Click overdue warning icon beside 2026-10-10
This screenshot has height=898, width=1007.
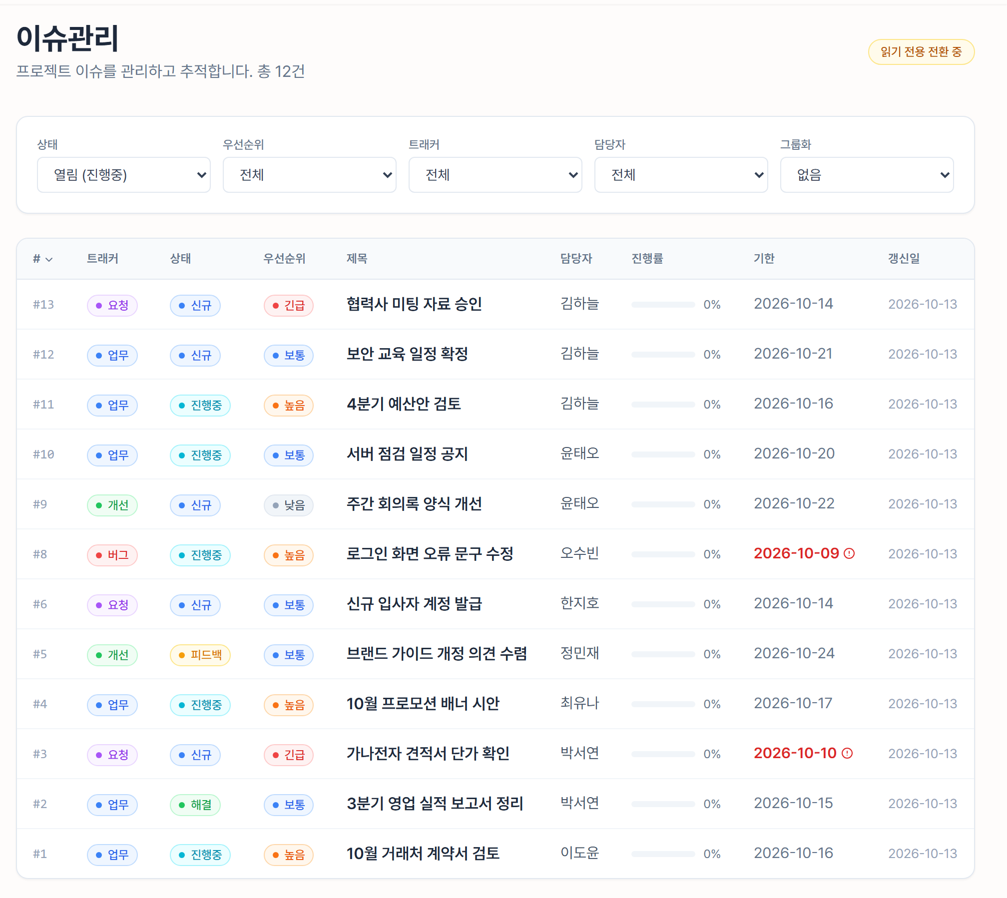[x=847, y=753]
